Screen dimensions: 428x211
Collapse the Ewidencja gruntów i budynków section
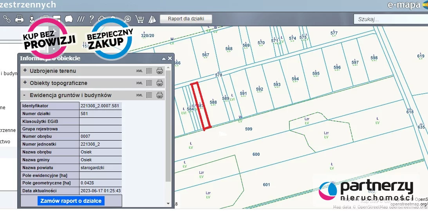tap(25, 95)
